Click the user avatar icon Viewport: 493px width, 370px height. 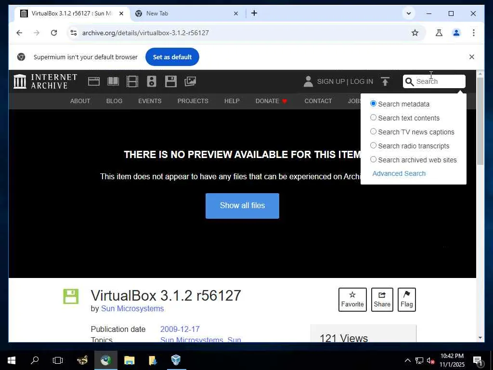click(308, 81)
